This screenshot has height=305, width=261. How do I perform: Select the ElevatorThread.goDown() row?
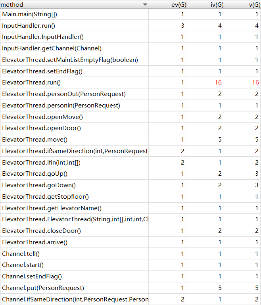(x=130, y=185)
